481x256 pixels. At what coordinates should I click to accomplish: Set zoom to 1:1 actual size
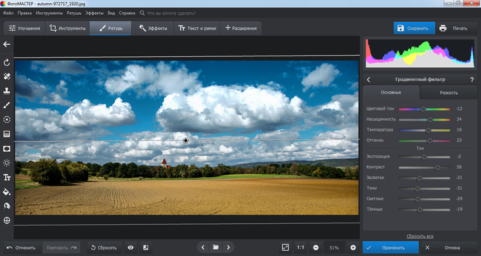point(300,247)
